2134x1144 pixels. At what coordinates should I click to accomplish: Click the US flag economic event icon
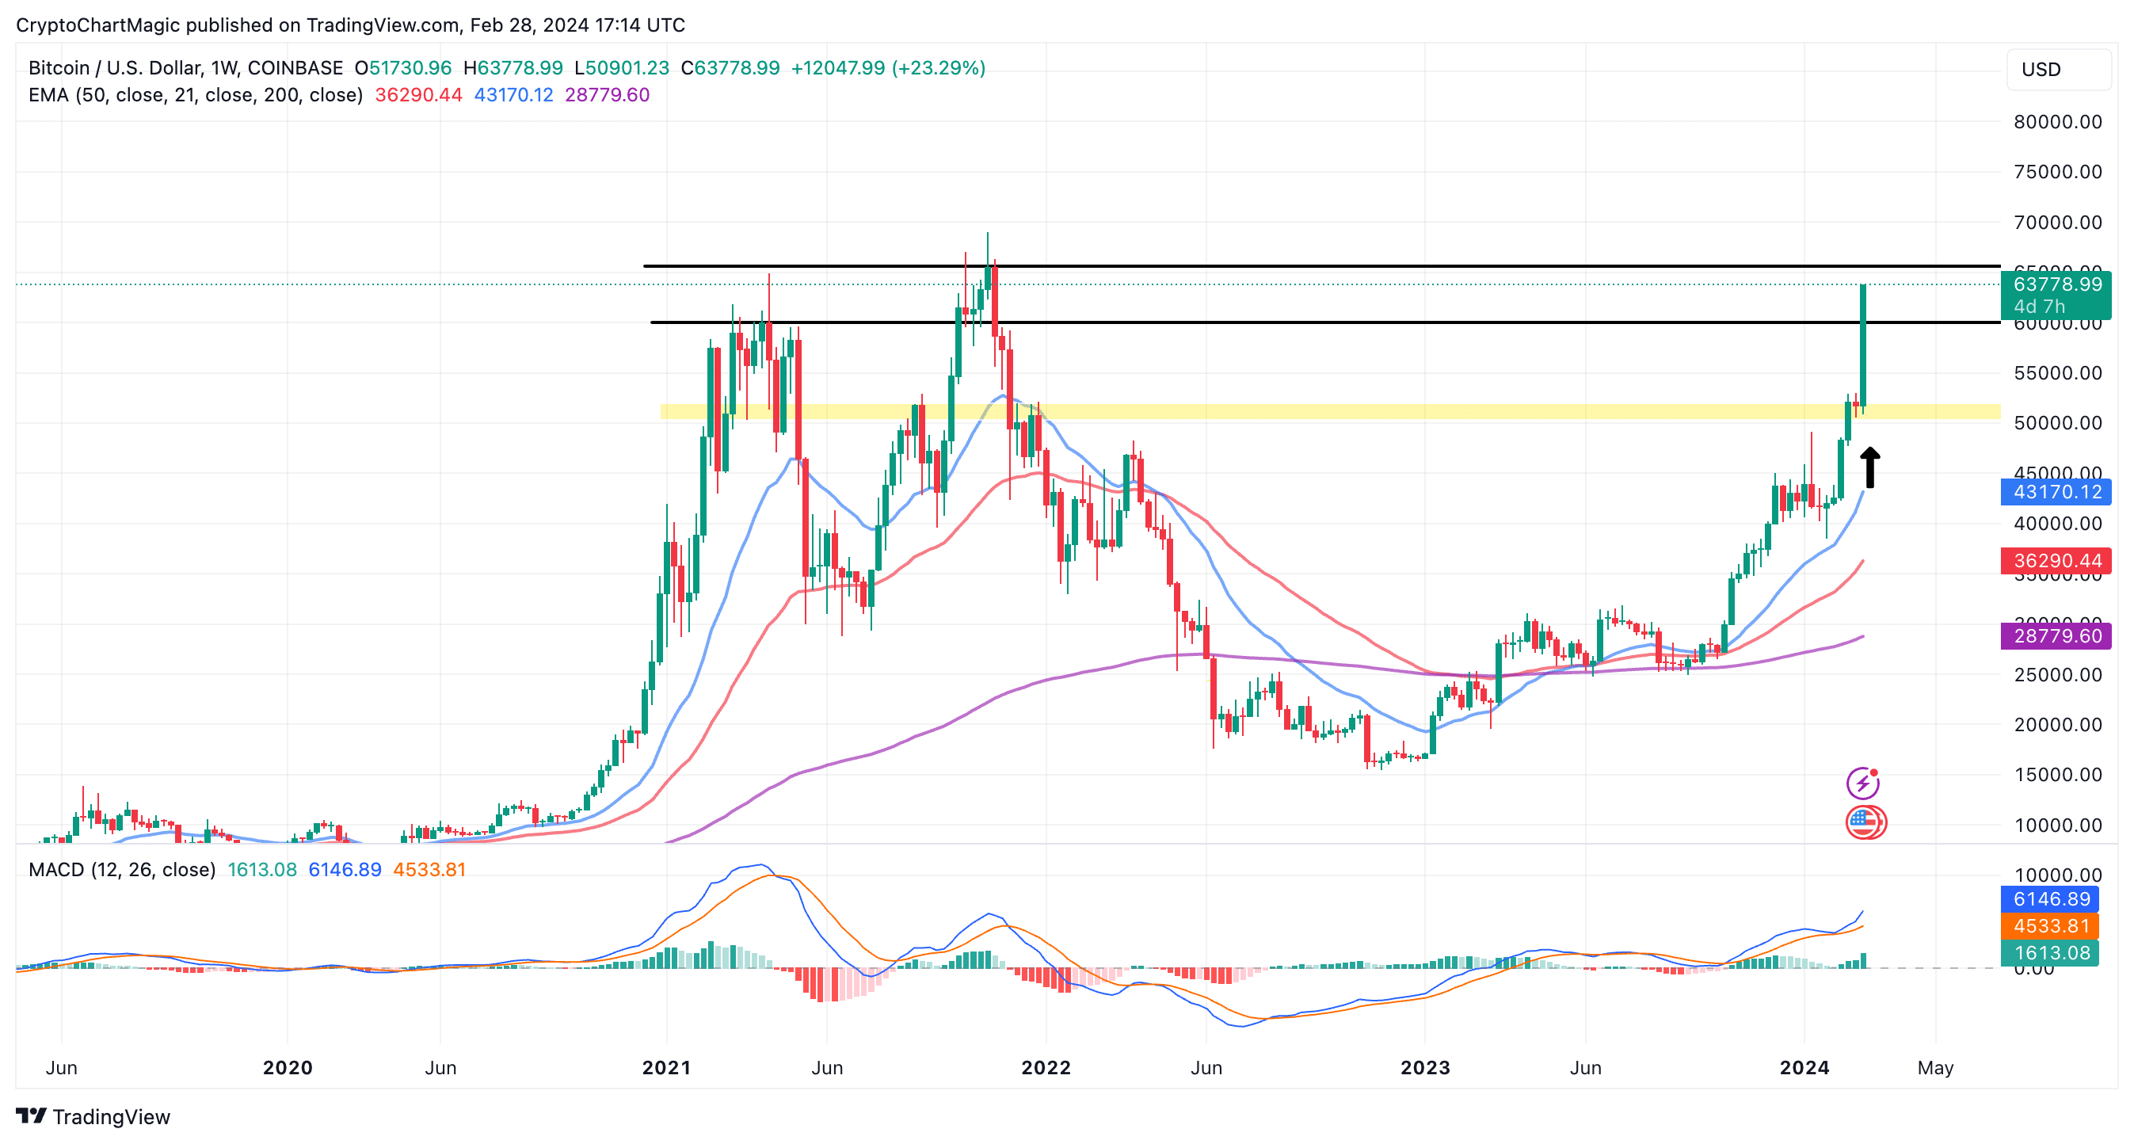point(1864,822)
